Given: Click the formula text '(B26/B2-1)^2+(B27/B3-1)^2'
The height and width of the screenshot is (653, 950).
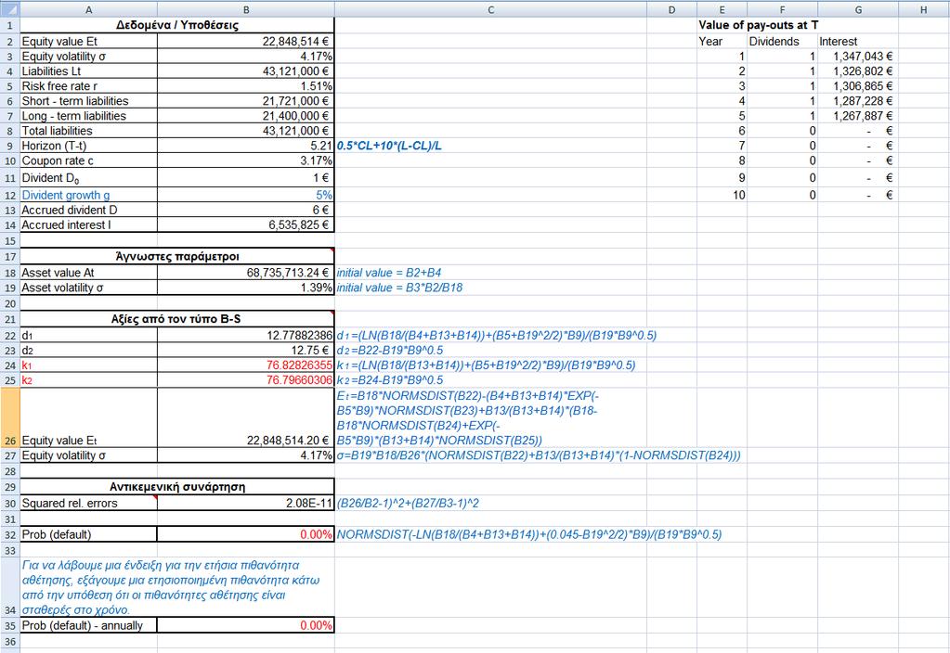Looking at the screenshot, I should pyautogui.click(x=408, y=503).
